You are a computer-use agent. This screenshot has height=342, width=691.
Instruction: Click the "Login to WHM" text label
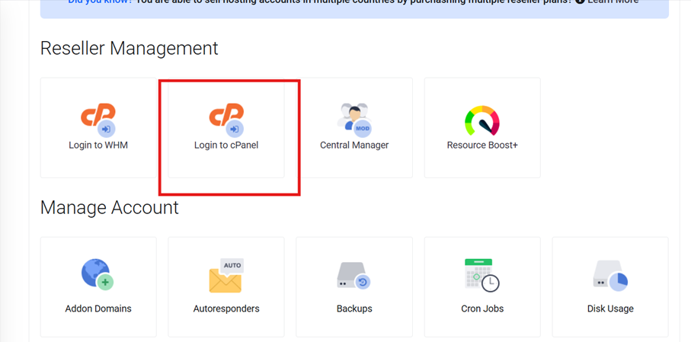98,145
